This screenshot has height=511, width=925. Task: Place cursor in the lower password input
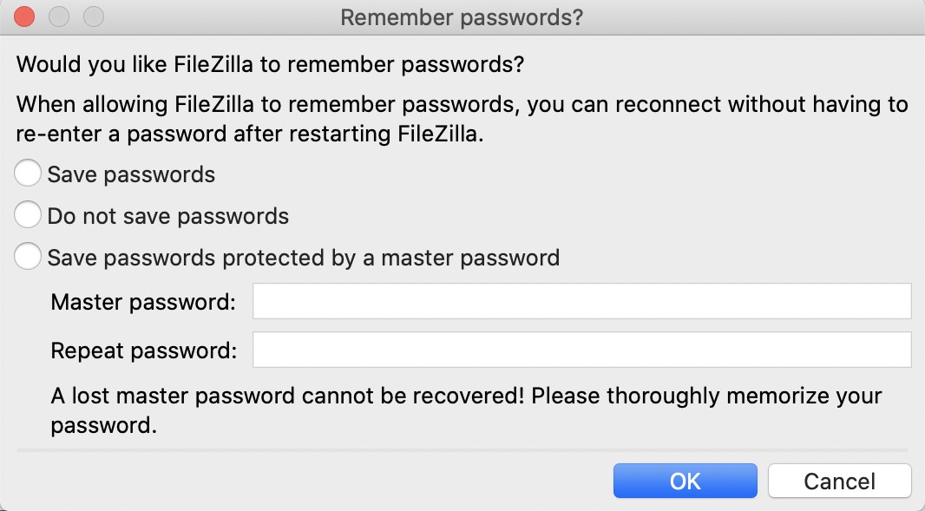click(x=581, y=350)
